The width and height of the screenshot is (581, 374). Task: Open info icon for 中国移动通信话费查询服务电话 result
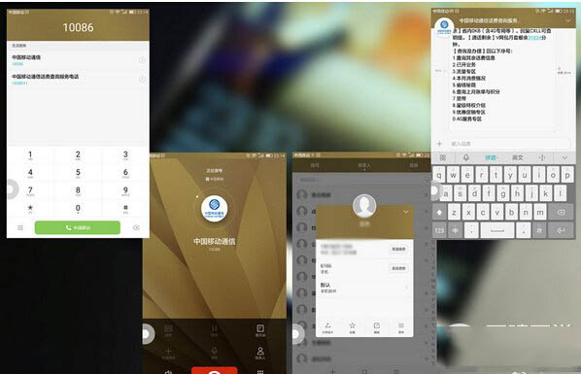click(142, 80)
